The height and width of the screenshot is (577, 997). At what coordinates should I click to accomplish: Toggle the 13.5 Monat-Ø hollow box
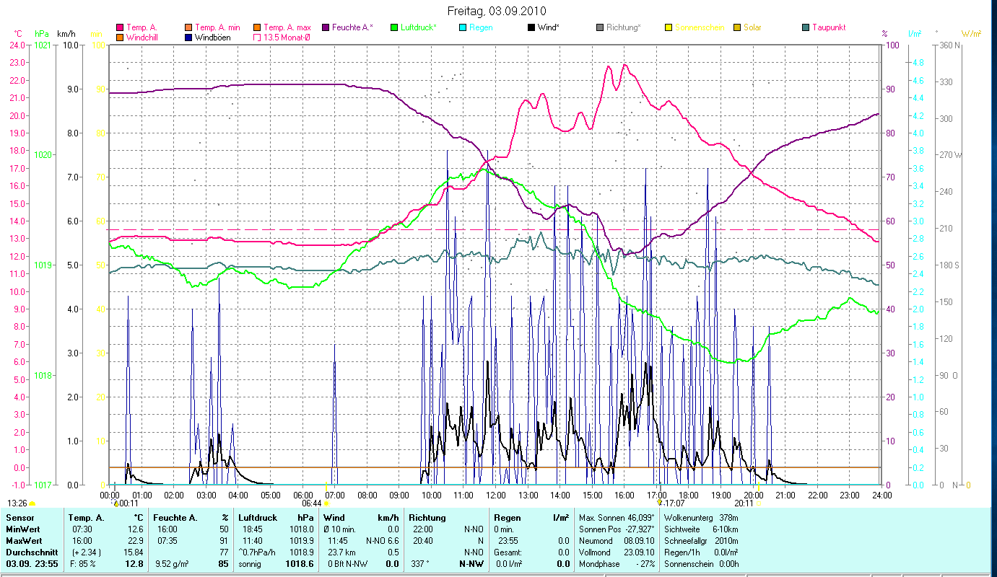click(x=256, y=37)
